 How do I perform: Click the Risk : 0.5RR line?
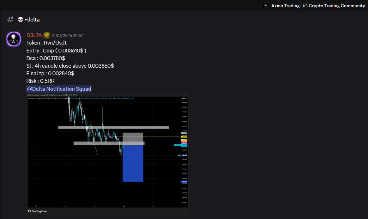click(40, 81)
